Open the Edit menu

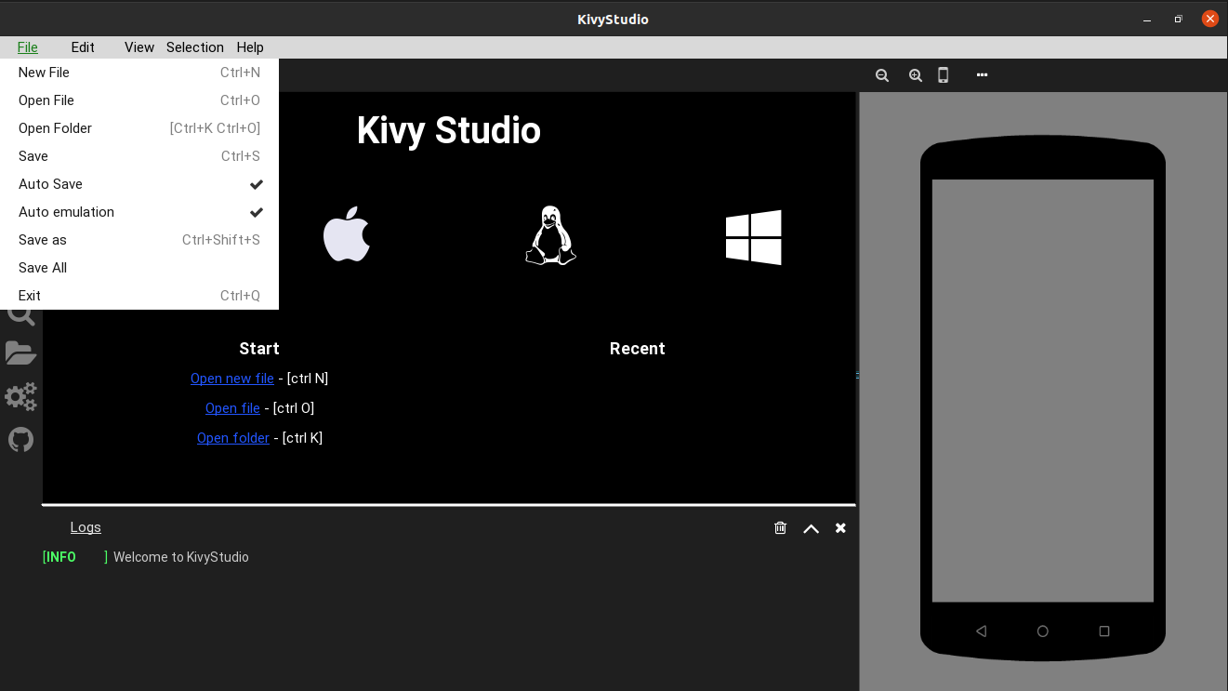pyautogui.click(x=83, y=47)
